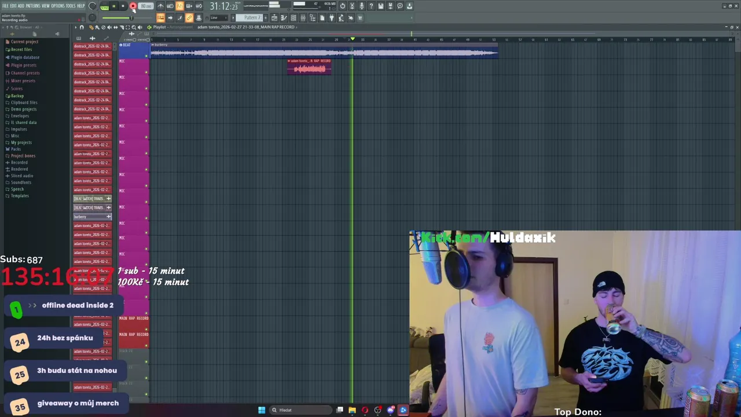Open the mixer view icon
The height and width of the screenshot is (417, 741).
point(303,18)
